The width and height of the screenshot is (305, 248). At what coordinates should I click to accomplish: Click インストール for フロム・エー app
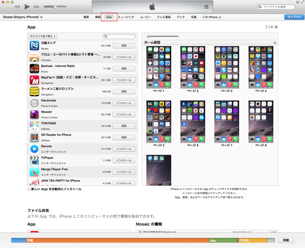coord(124,57)
